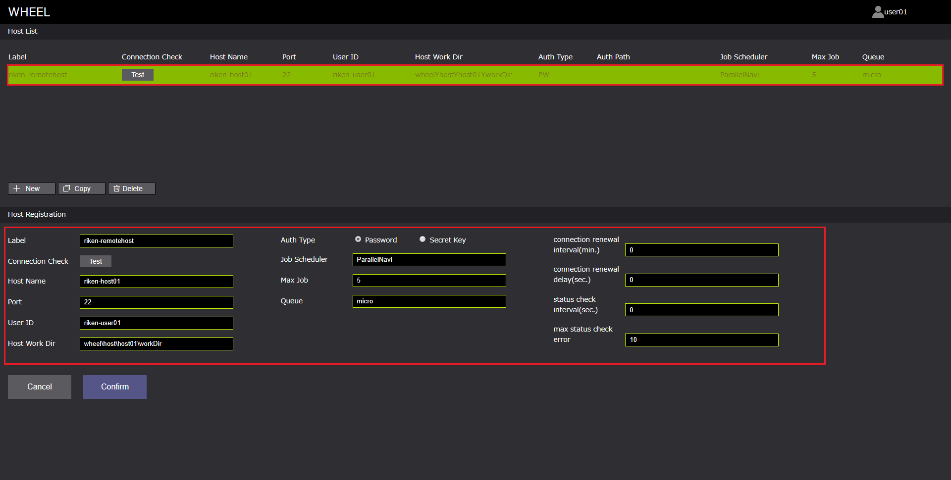This screenshot has width=951, height=480.
Task: Click the user01 profile icon
Action: pyautogui.click(x=878, y=12)
